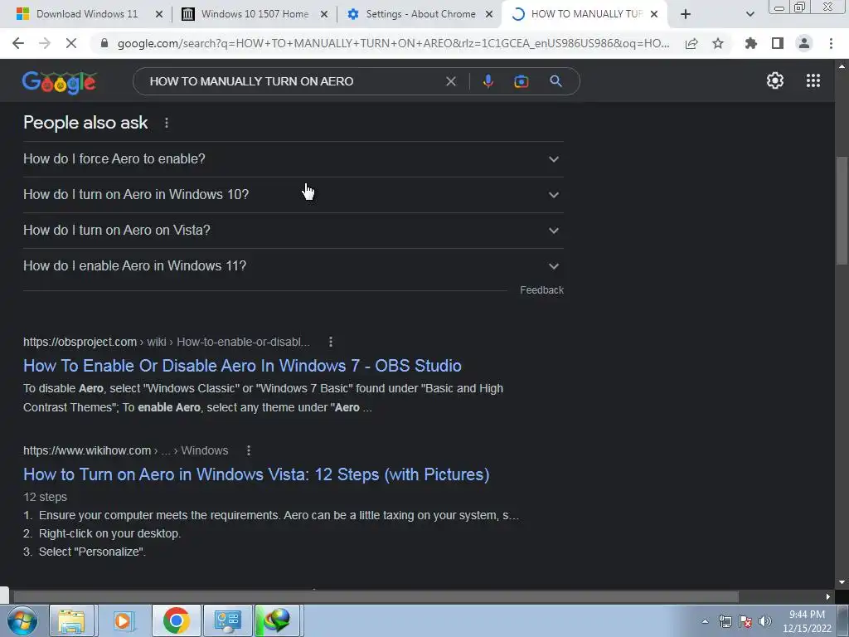
Task: Click the vertical scrollbar thumb
Action: (842, 210)
